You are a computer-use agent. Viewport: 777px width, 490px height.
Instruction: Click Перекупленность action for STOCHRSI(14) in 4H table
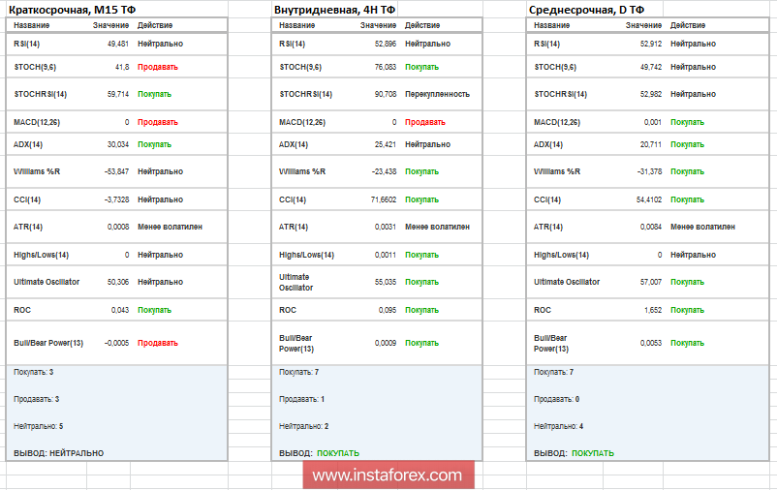tap(437, 94)
